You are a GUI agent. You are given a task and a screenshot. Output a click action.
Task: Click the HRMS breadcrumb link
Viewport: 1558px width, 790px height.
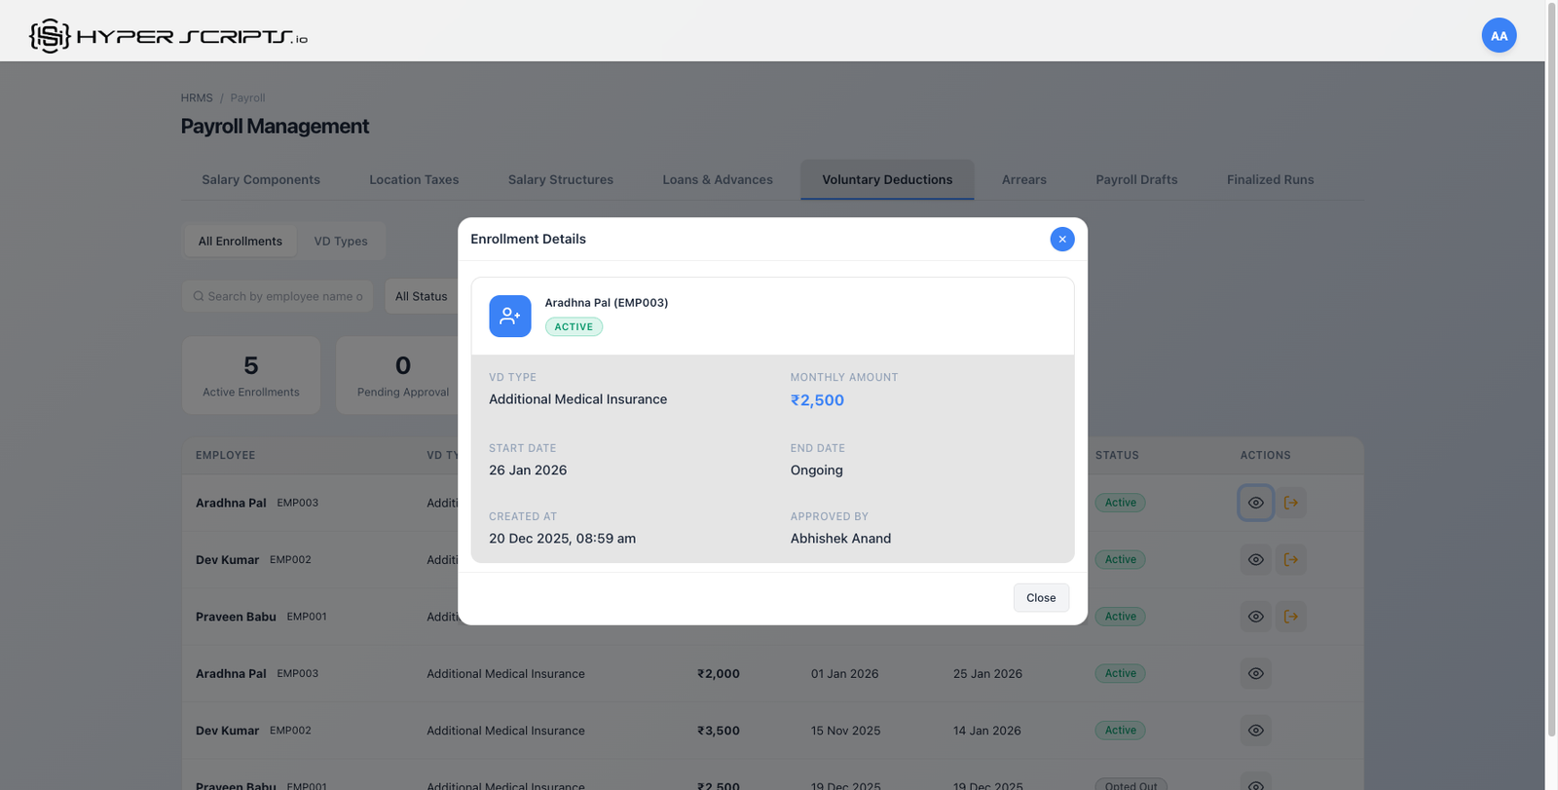coord(197,98)
